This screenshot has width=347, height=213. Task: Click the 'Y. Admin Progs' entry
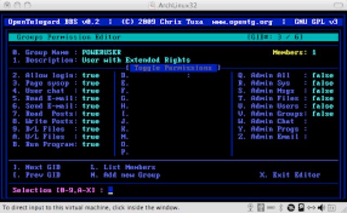[x=272, y=129]
